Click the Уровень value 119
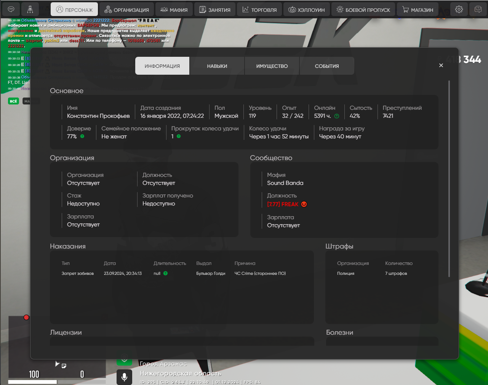Image resolution: width=488 pixels, height=385 pixels. pyautogui.click(x=253, y=116)
